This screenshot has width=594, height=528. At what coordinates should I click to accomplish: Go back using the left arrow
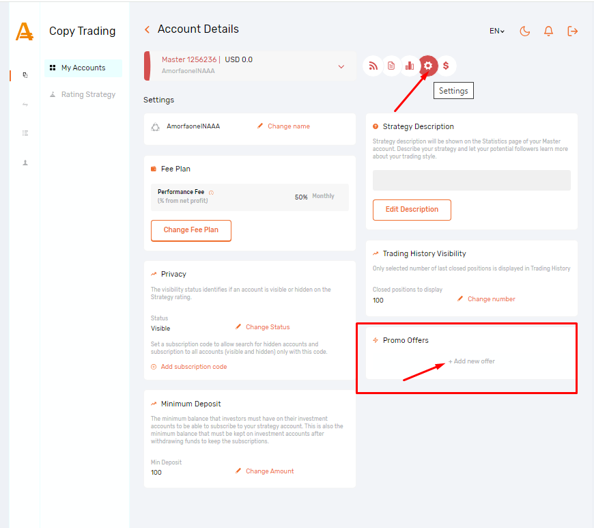pos(147,29)
